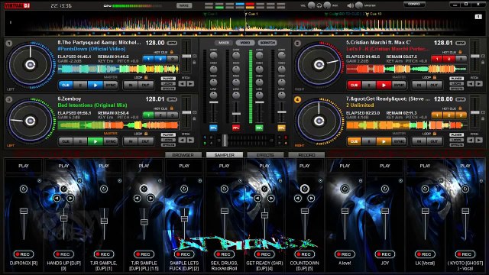
Task: Switch center panel to VIDEO tab
Action: tap(245, 43)
